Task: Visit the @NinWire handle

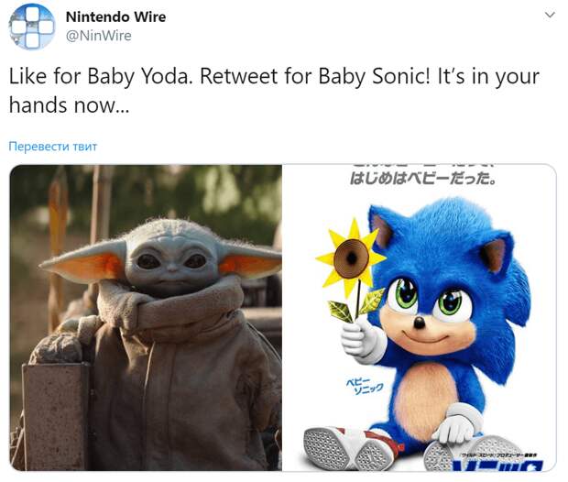Action: (x=99, y=36)
